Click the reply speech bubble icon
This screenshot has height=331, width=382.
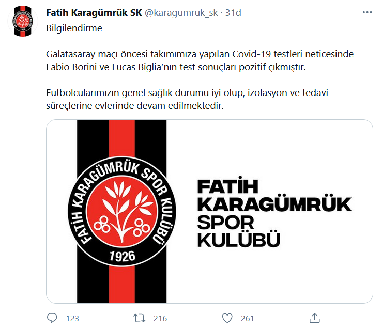(52, 318)
